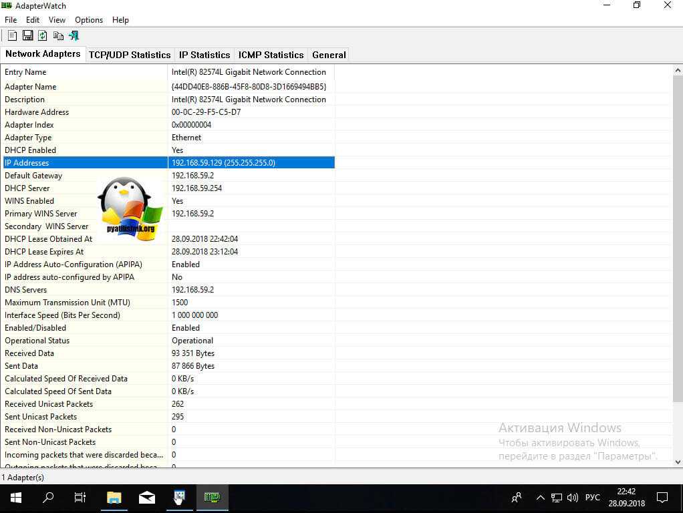Click the scrollbar down arrow
This screenshot has height=513, width=683.
(678, 462)
